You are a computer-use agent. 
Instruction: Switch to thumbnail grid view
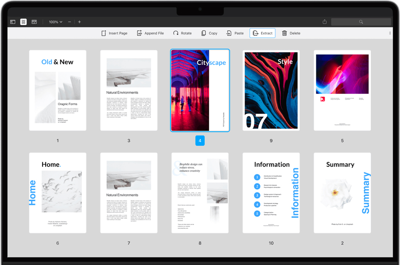[x=23, y=22]
